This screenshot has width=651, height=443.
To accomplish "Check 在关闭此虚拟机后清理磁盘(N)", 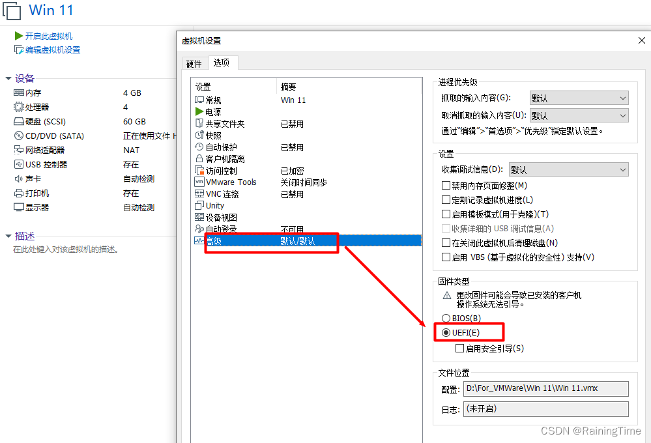I will pyautogui.click(x=446, y=243).
